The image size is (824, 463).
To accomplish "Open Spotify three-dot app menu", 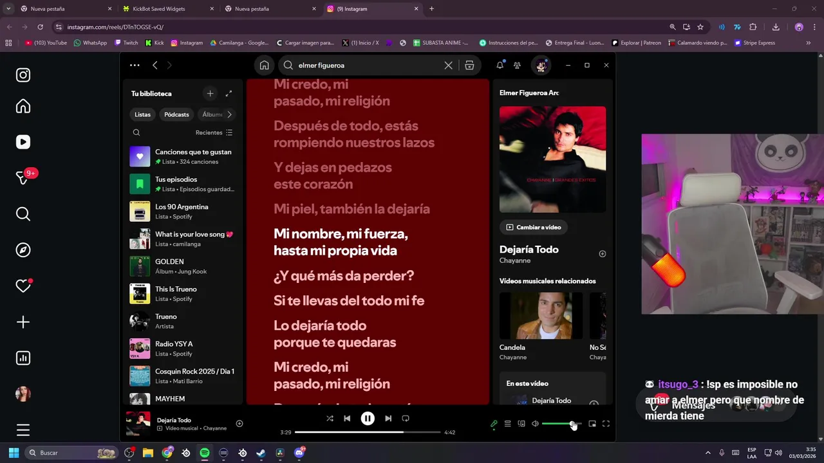I will [135, 65].
